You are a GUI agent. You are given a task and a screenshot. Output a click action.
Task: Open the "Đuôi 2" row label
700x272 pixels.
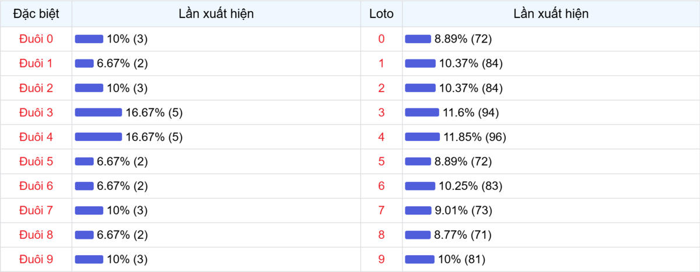[x=36, y=88]
